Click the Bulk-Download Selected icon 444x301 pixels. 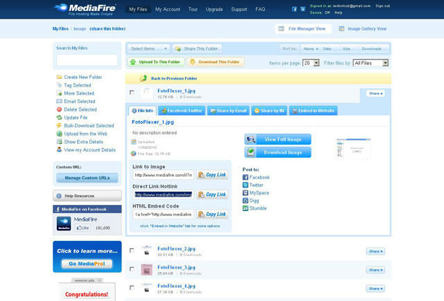coord(59,125)
